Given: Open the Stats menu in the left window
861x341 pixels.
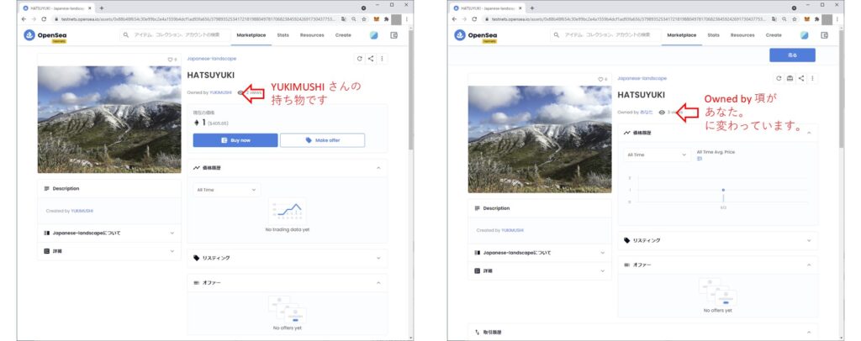Looking at the screenshot, I should click(x=283, y=35).
